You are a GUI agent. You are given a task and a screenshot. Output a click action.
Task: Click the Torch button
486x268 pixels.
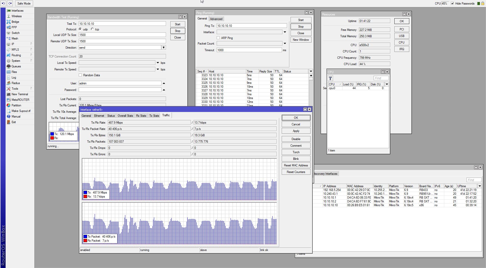tap(296, 152)
